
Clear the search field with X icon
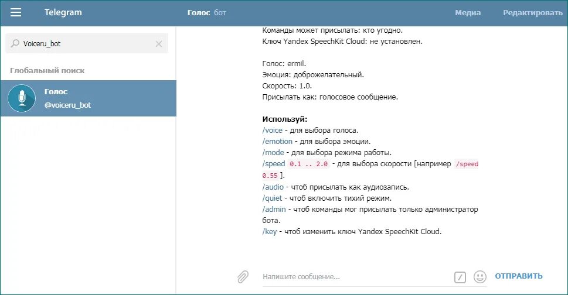click(x=159, y=44)
